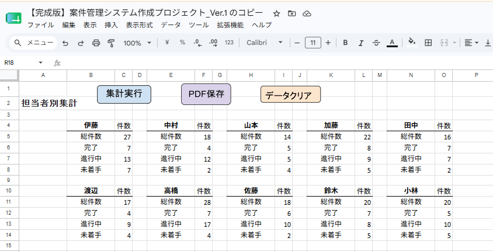Open the text color picker
The image size is (493, 252).
coord(392,43)
